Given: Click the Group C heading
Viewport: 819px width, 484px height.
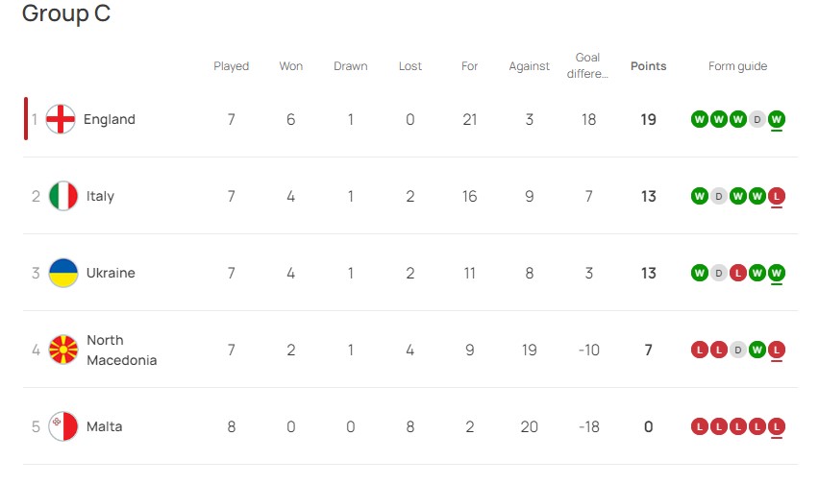Looking at the screenshot, I should (x=66, y=13).
